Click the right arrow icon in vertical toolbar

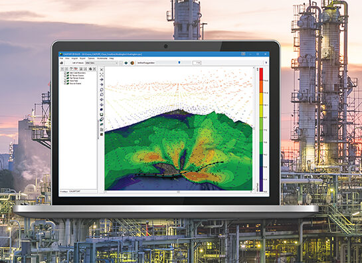click(102, 80)
